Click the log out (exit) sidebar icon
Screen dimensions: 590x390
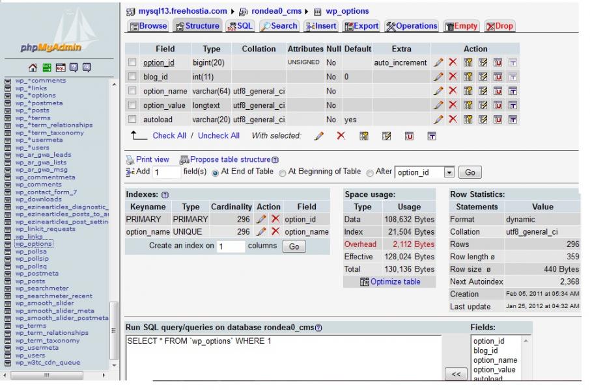click(47, 68)
